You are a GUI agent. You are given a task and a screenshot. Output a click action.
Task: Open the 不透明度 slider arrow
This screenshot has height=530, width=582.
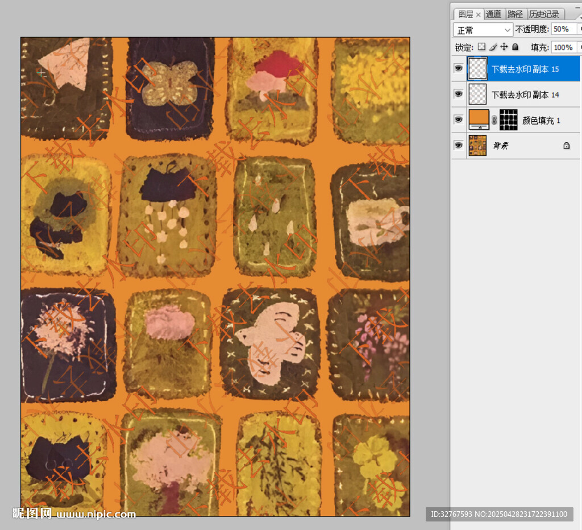click(579, 29)
